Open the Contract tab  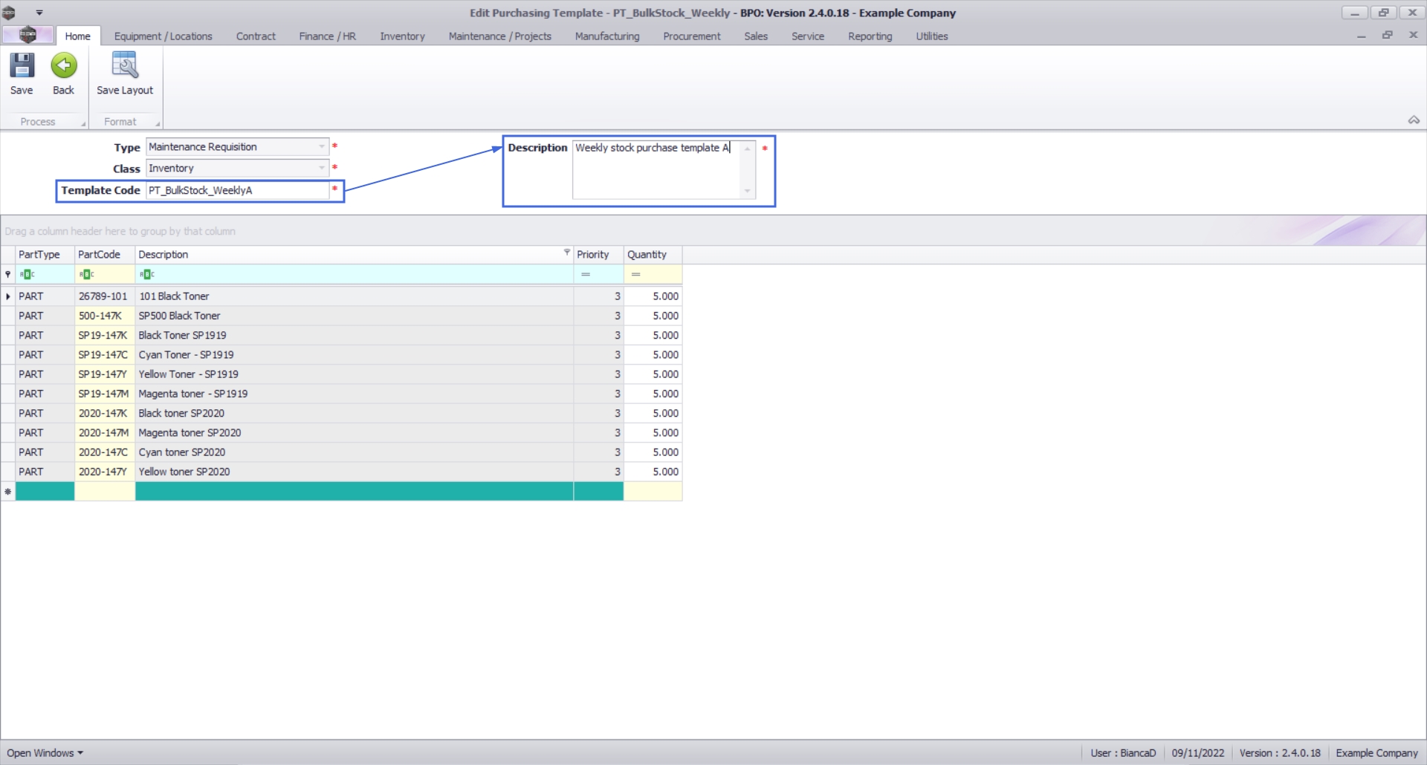click(x=256, y=36)
